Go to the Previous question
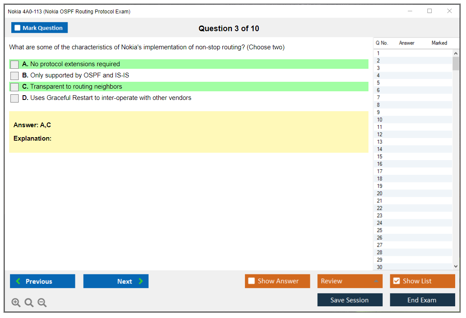The height and width of the screenshot is (318, 466). [42, 281]
